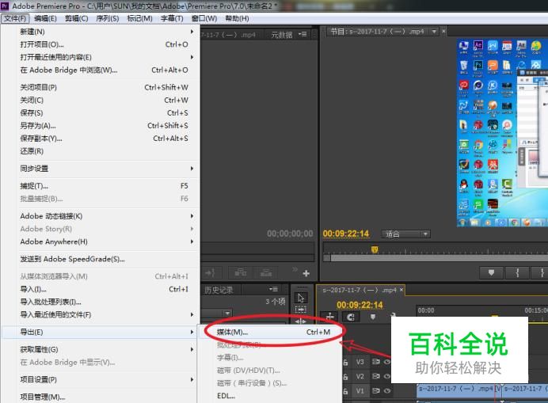The image size is (548, 403).
Task: Click Mark In brace in Program monitor
Action: click(x=517, y=272)
